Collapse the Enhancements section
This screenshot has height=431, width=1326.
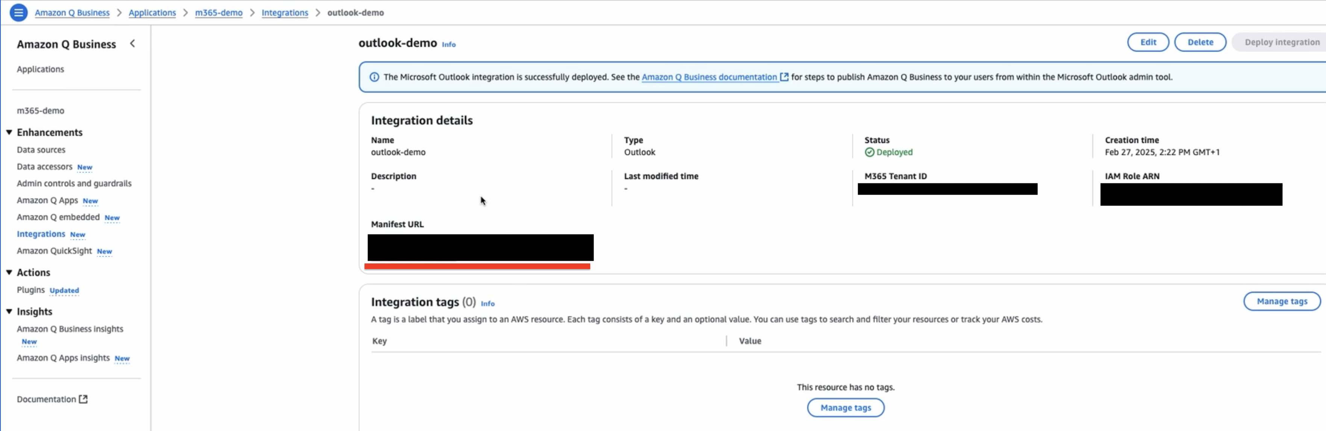click(x=9, y=133)
